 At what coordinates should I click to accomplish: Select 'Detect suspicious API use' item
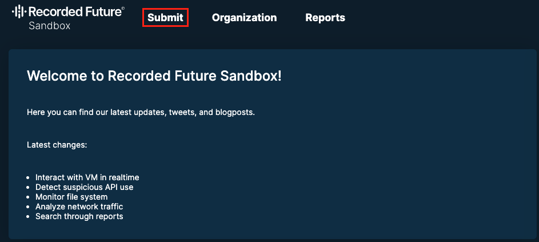point(84,187)
